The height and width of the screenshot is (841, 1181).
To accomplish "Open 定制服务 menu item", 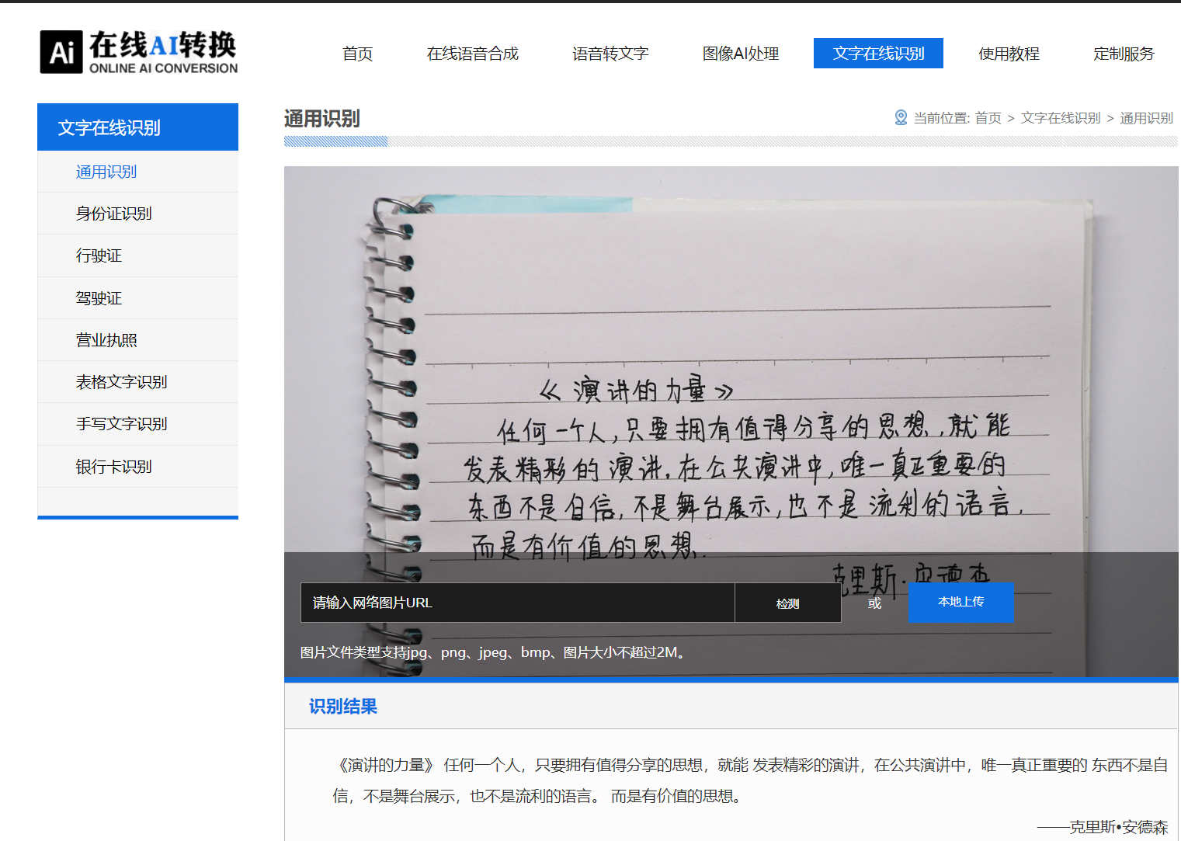I will [1124, 54].
